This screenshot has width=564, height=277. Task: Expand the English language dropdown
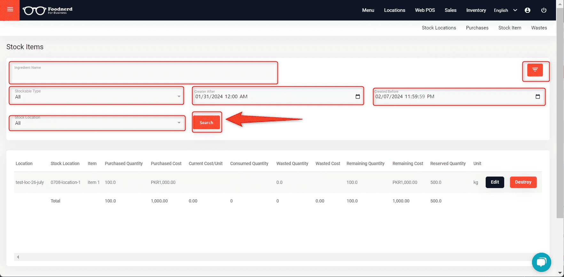(505, 10)
